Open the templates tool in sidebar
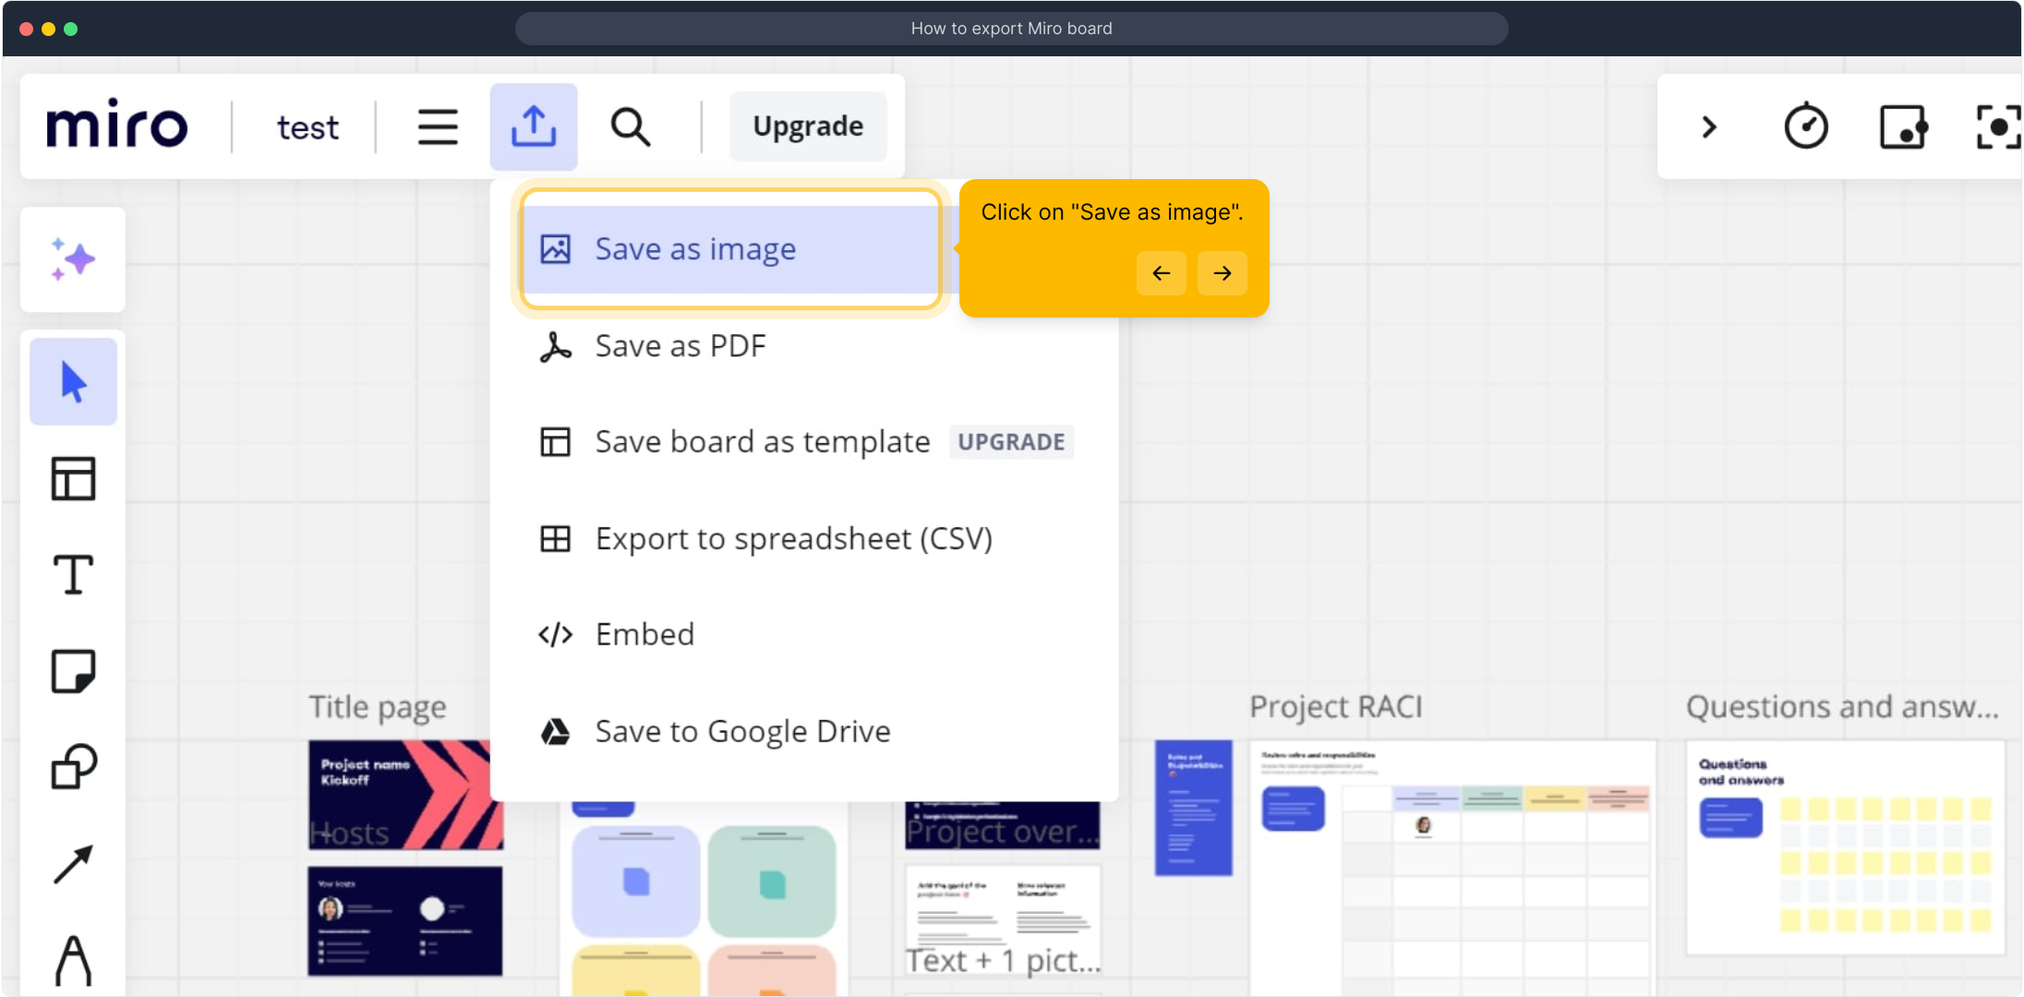Image resolution: width=2024 pixels, height=997 pixels. 73,478
